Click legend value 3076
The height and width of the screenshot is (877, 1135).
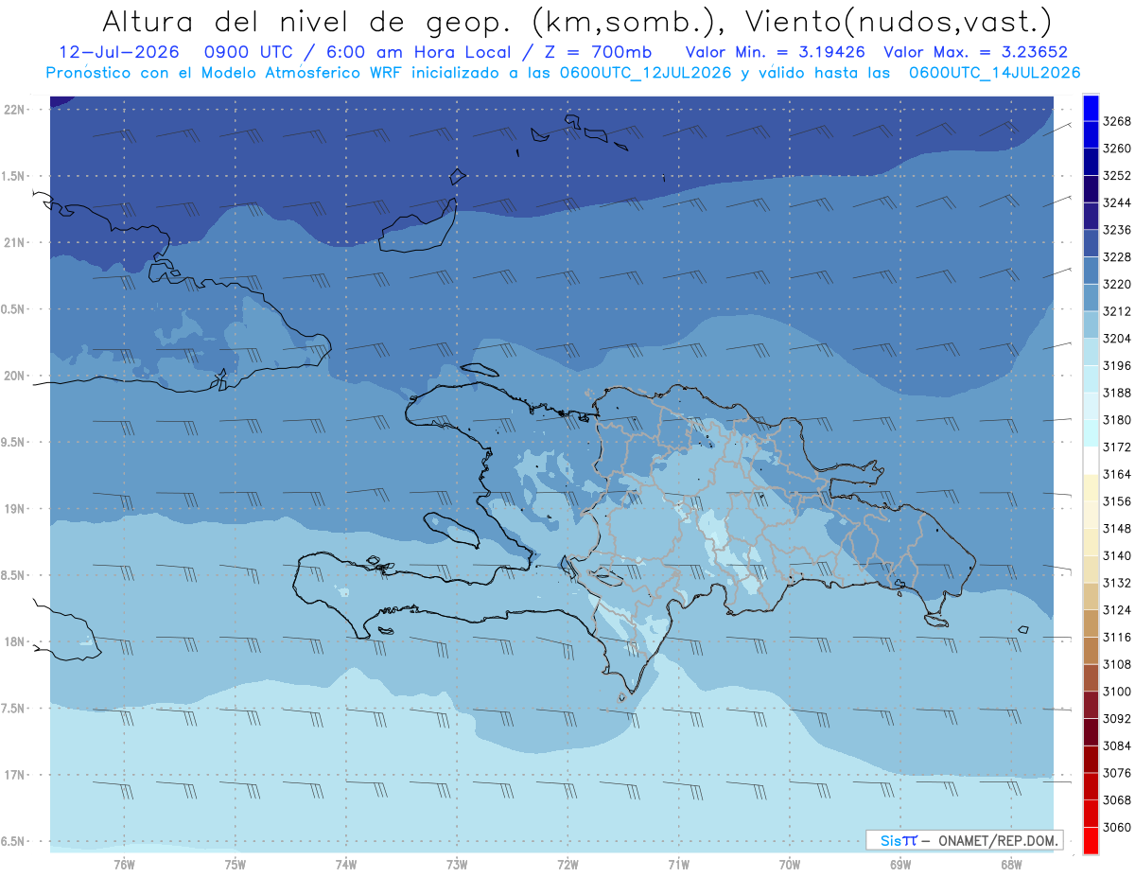click(x=1117, y=773)
